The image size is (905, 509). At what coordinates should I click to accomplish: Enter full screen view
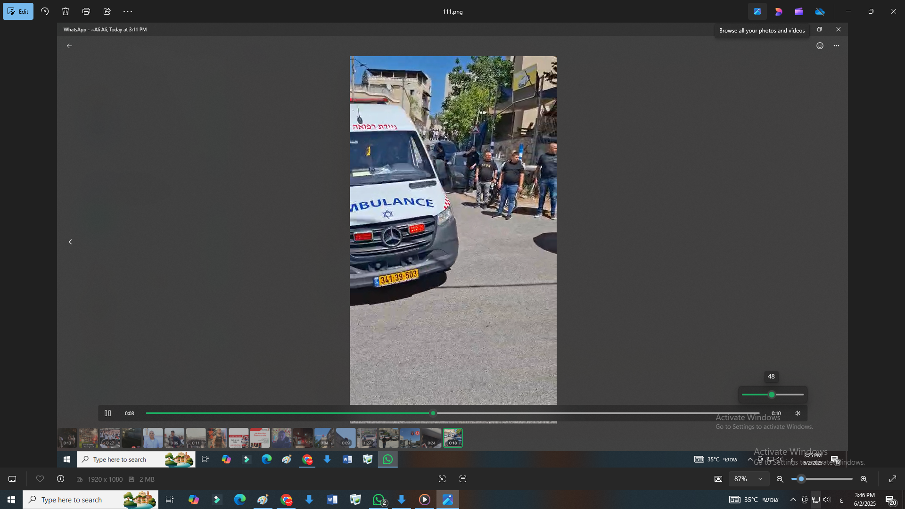pos(892,479)
